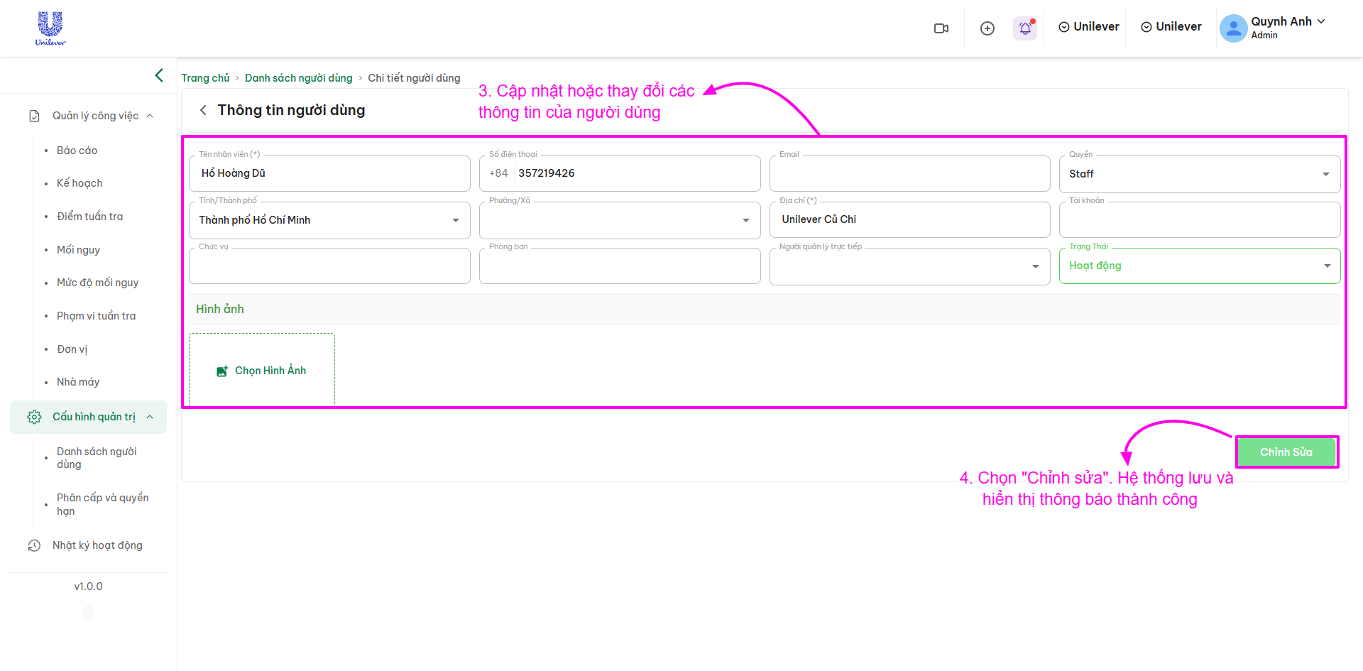
Task: Open Báo cáo in the sidebar
Action: point(77,151)
